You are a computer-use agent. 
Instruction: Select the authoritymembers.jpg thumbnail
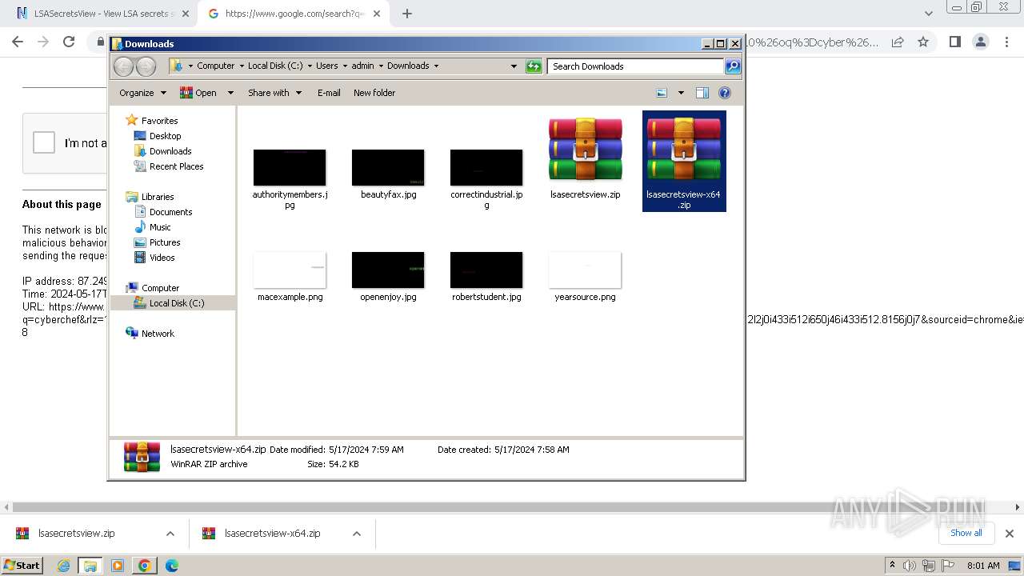290,167
